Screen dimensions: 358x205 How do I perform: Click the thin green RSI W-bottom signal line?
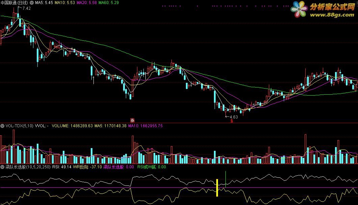click(226, 179)
